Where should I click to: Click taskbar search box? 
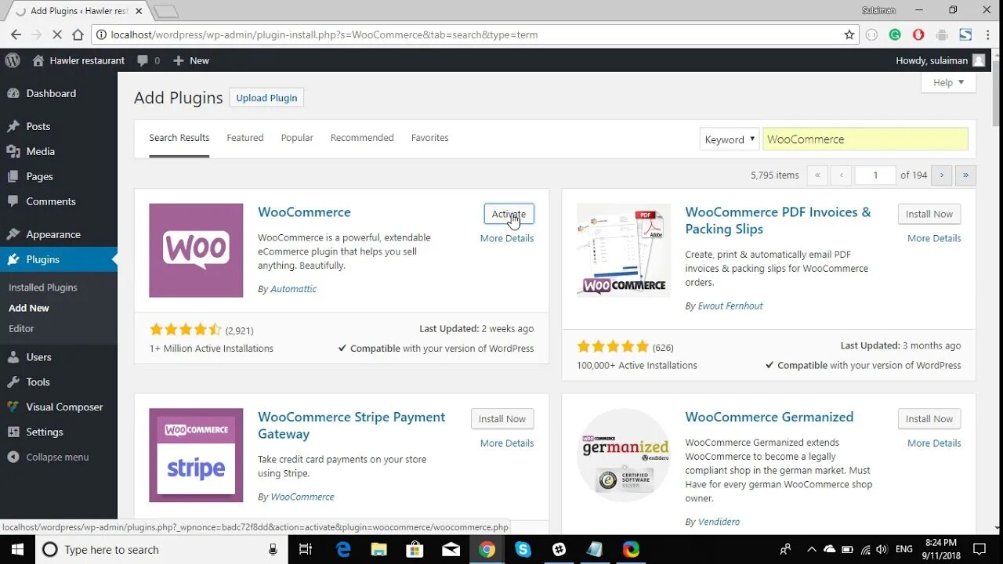tap(161, 549)
